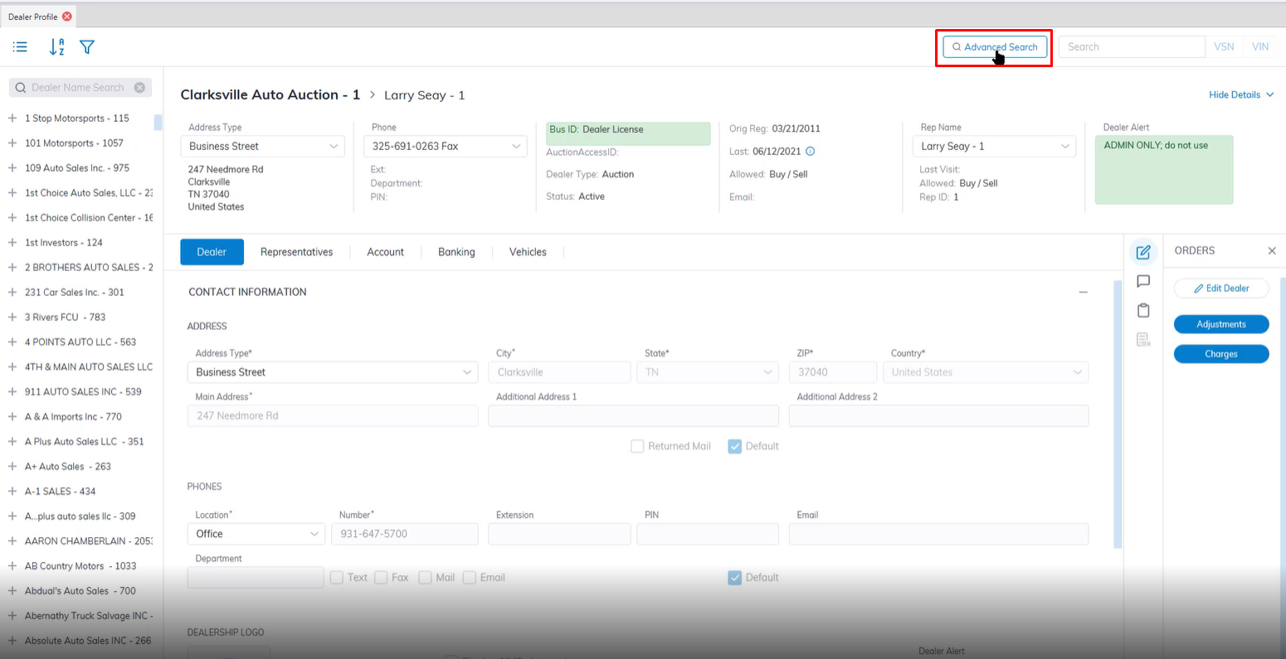Open the comments chat bubble icon
The image size is (1286, 659).
coord(1142,282)
